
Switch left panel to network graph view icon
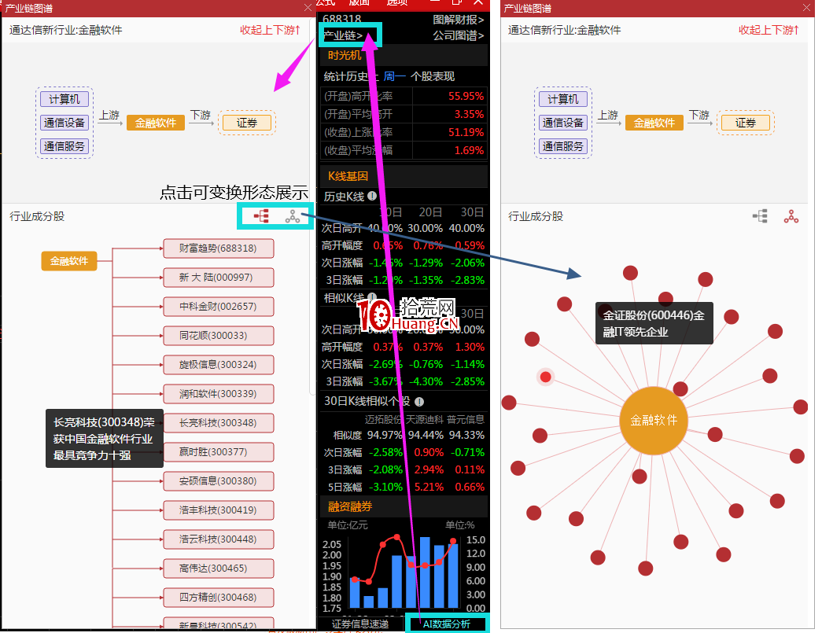coord(293,216)
